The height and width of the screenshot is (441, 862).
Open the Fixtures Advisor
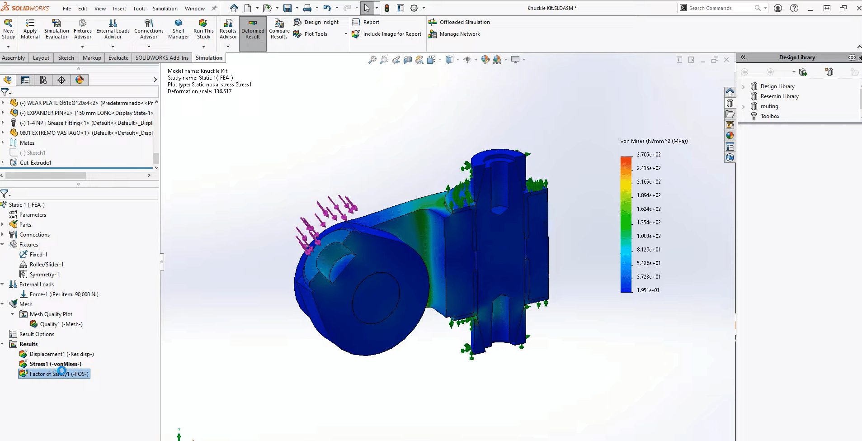pos(83,28)
